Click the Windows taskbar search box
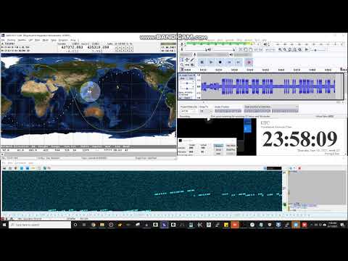The height and width of the screenshot is (261, 348). [40, 225]
